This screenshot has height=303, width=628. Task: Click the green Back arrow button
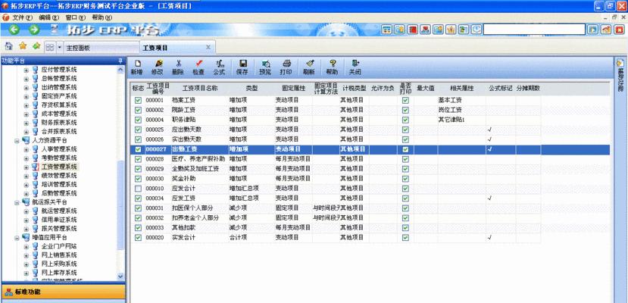(x=14, y=30)
